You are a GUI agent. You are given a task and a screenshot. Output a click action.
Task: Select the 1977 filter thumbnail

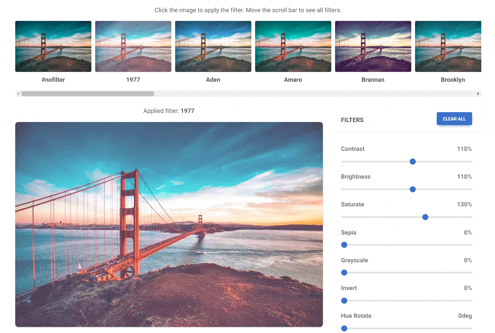click(133, 46)
